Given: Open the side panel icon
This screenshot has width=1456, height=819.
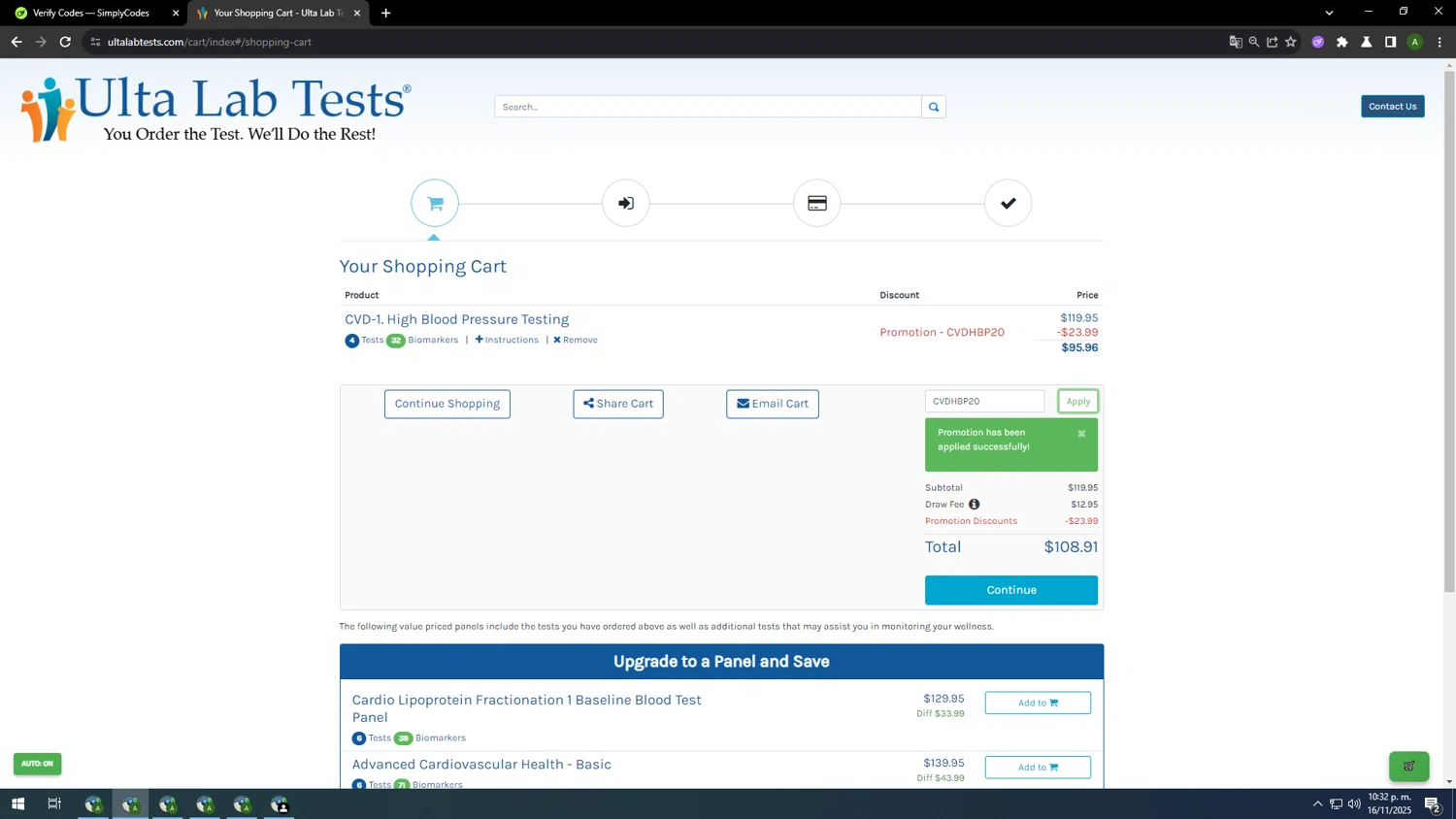Looking at the screenshot, I should pos(1390,42).
